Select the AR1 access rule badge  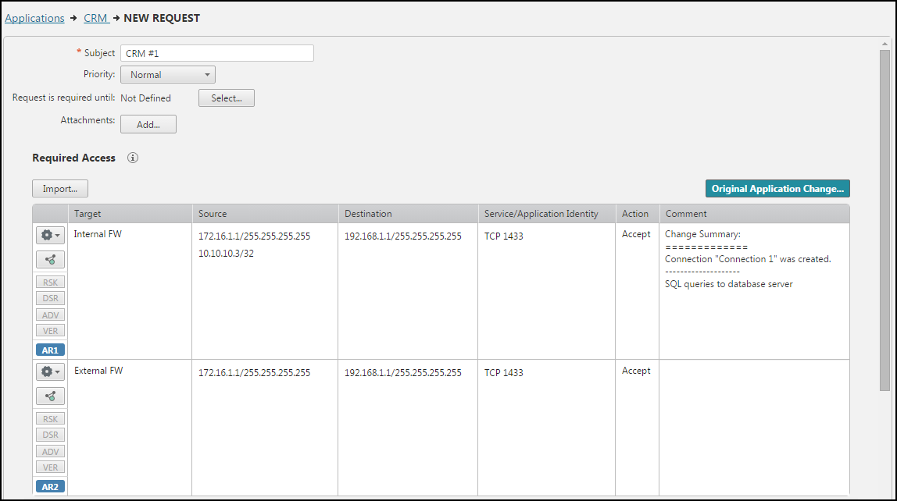tap(49, 350)
